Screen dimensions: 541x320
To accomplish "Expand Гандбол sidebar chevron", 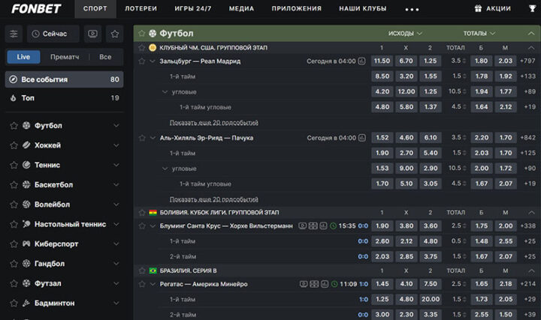I will pos(116,264).
